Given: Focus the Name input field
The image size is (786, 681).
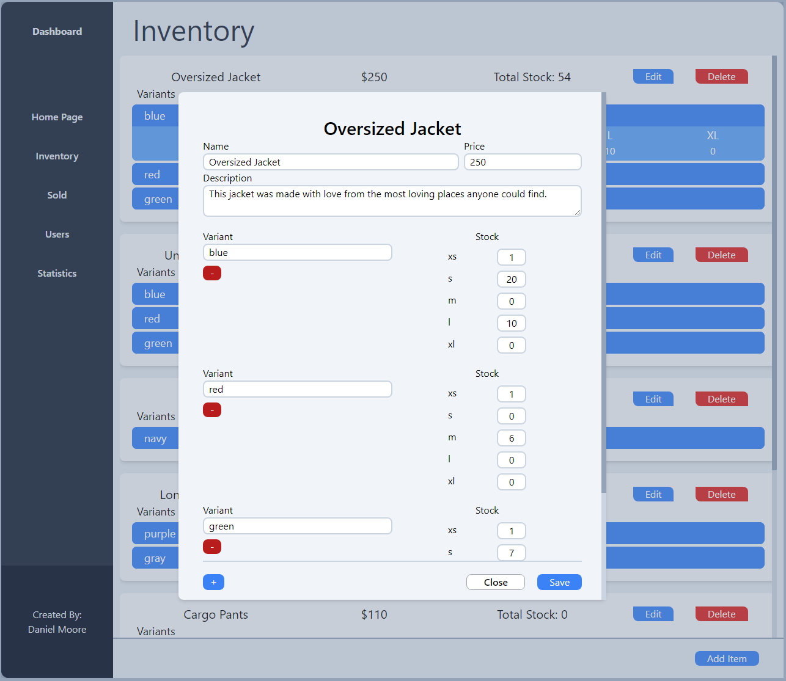Looking at the screenshot, I should point(331,162).
